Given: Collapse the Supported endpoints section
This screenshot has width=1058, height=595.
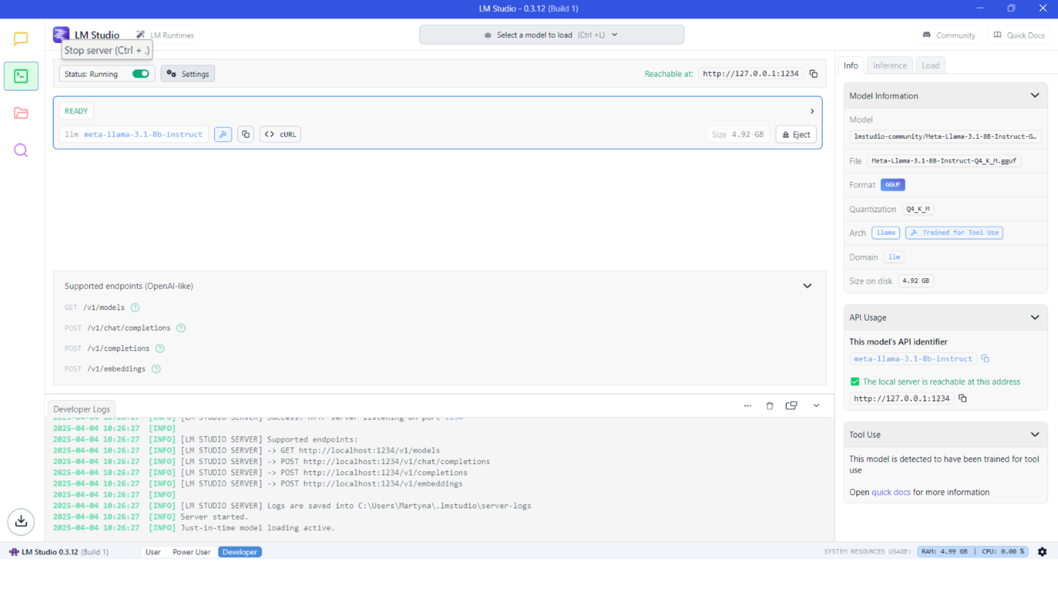Looking at the screenshot, I should click(807, 285).
